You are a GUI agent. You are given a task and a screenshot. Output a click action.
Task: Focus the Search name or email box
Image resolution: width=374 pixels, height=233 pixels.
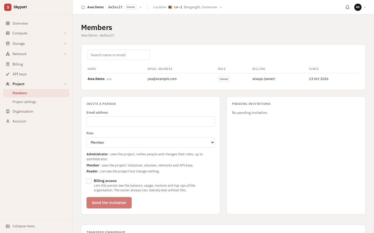(x=119, y=55)
